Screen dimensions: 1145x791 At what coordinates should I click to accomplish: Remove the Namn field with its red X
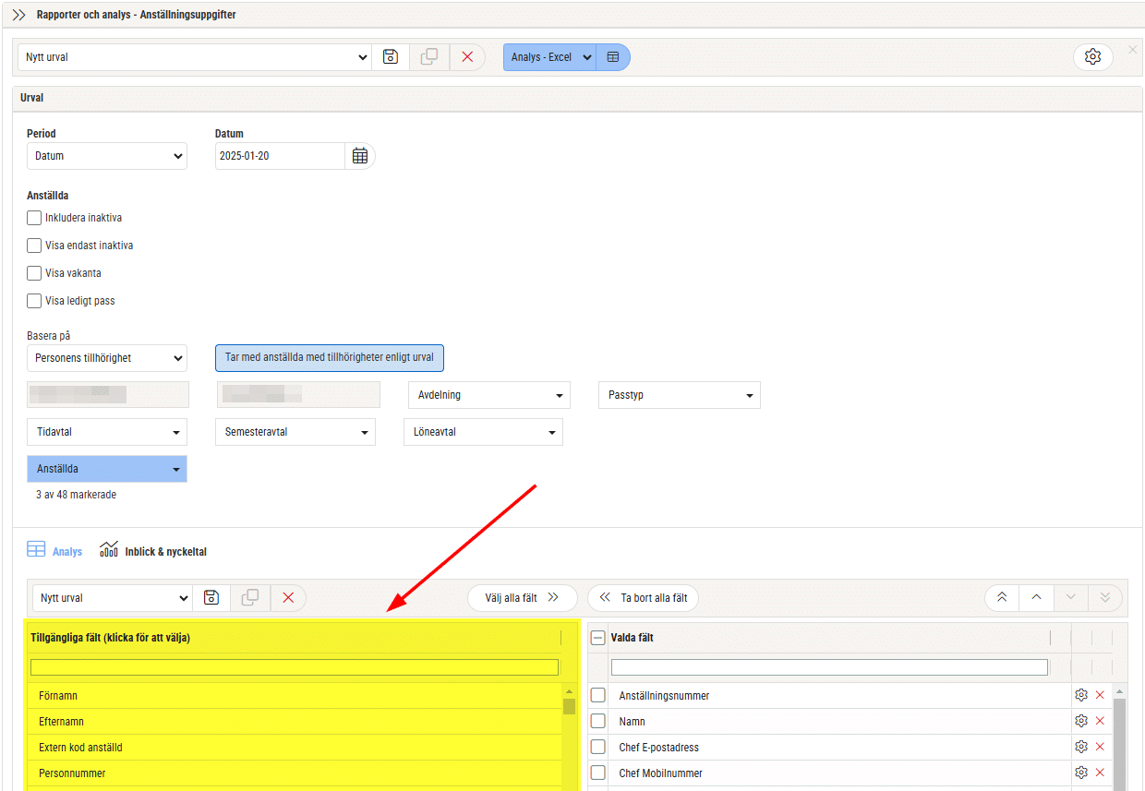point(1100,721)
